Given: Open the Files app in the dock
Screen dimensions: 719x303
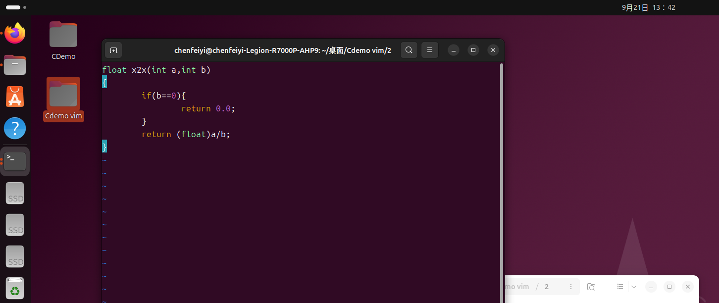Looking at the screenshot, I should point(15,65).
